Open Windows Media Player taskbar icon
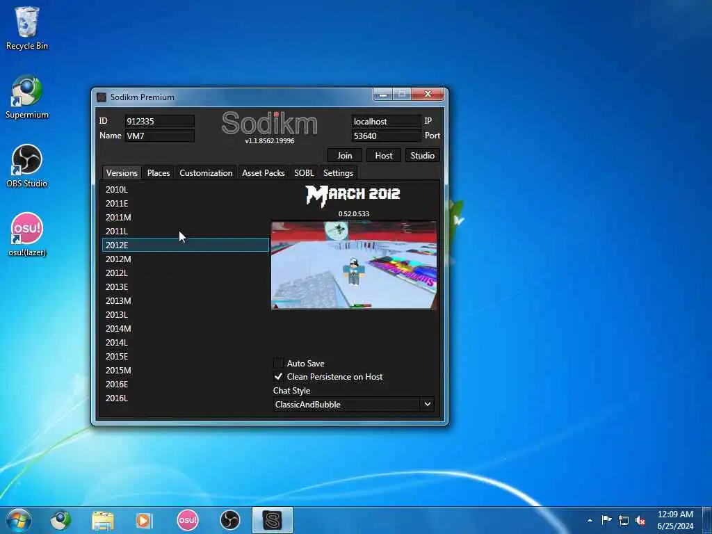 point(145,520)
